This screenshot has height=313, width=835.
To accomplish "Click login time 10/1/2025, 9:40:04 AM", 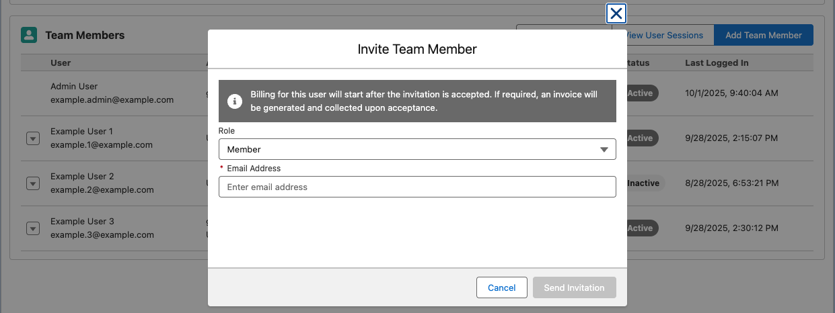I will (731, 93).
